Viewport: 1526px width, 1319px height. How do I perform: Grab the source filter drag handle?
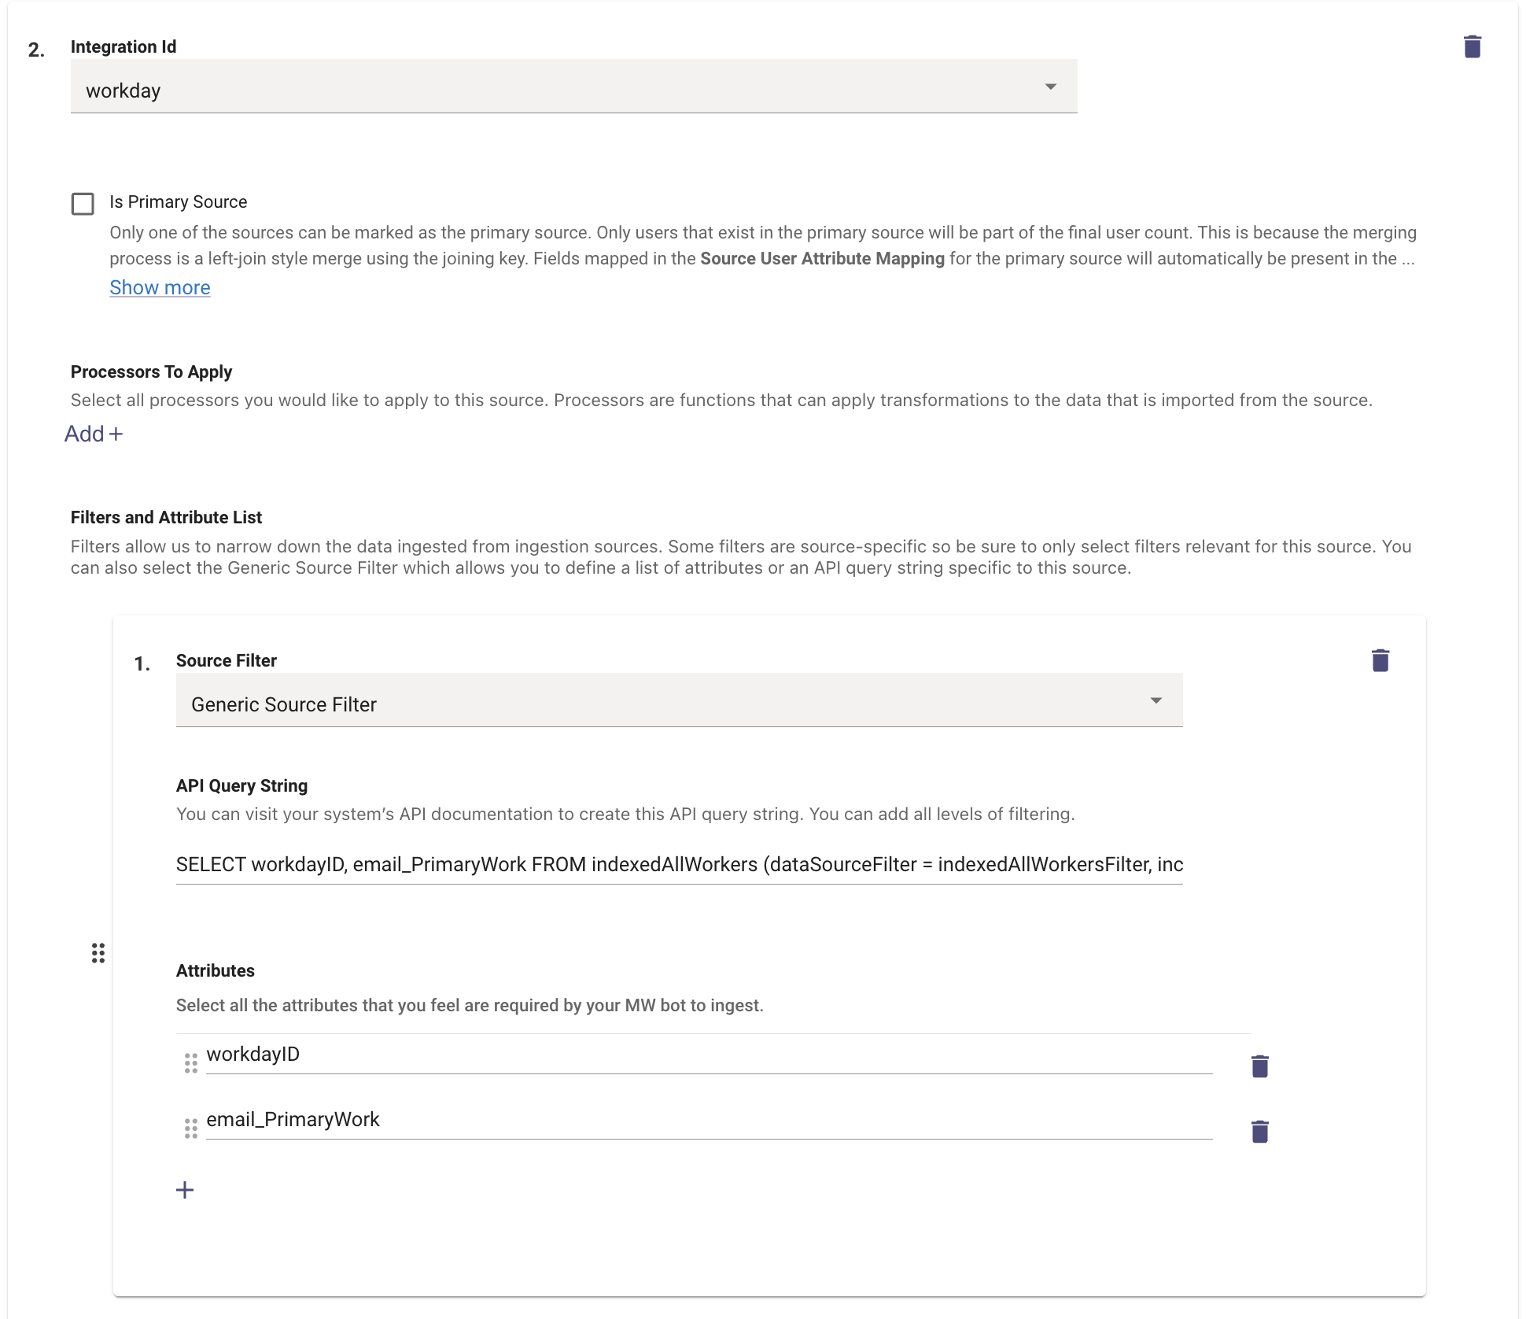click(x=98, y=953)
